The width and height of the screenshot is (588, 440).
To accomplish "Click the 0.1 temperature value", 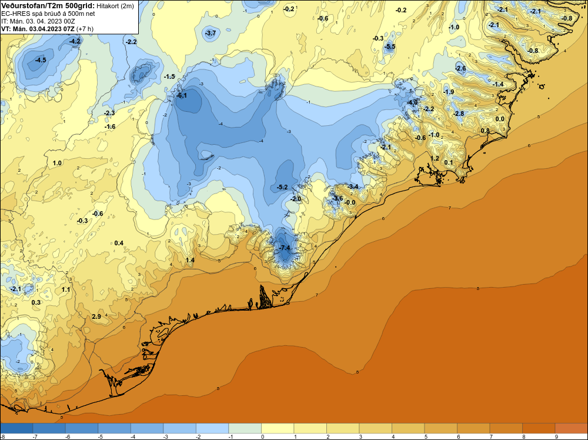I will point(449,162).
